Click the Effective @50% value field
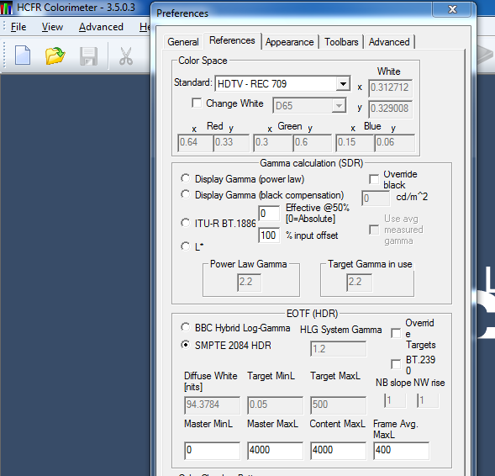495x476 pixels. (269, 214)
